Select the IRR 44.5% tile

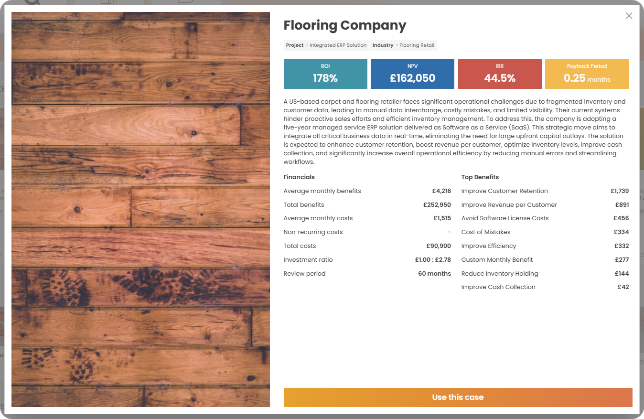[x=500, y=74]
